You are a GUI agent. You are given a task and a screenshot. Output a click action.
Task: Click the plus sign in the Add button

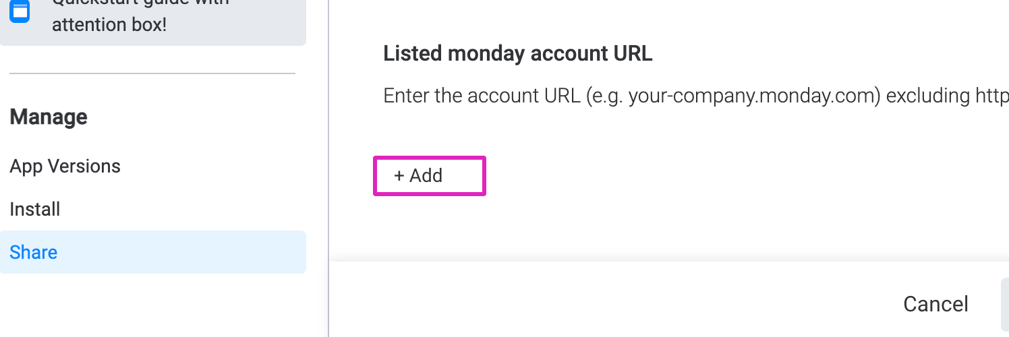[x=399, y=176]
